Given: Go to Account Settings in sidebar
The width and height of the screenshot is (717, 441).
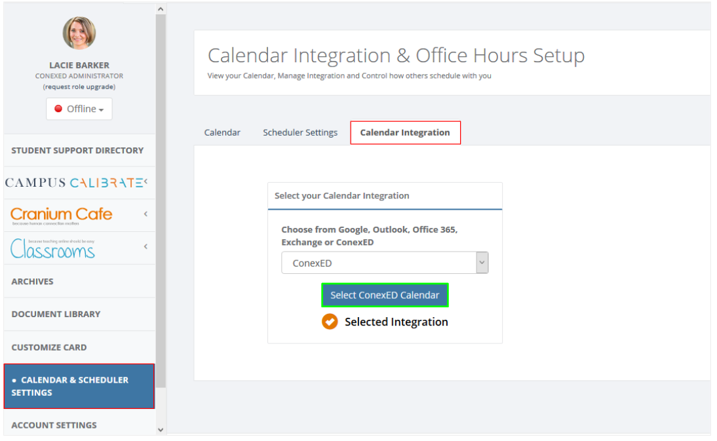Looking at the screenshot, I should 54,425.
